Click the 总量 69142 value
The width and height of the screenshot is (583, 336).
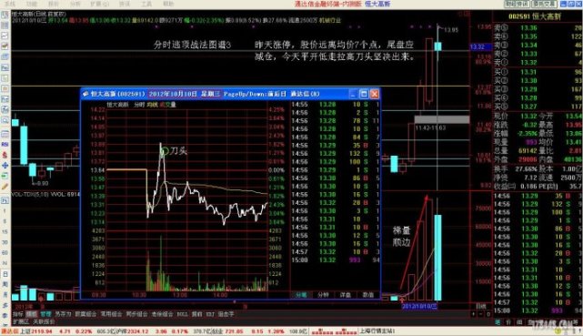528,150
